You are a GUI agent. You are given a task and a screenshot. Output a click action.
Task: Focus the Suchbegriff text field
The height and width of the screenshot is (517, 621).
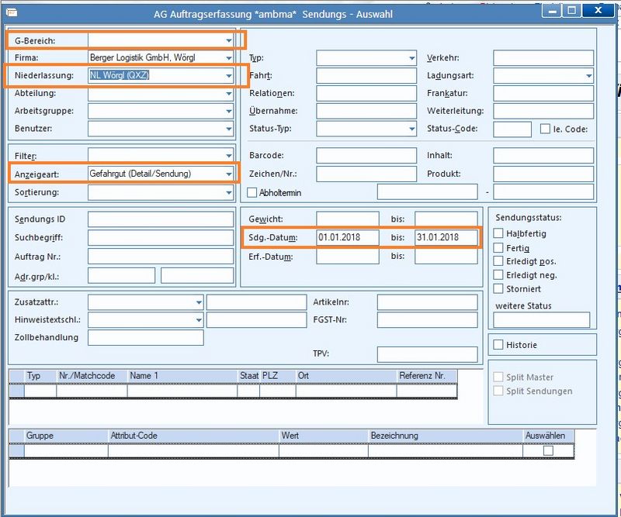[x=161, y=238]
